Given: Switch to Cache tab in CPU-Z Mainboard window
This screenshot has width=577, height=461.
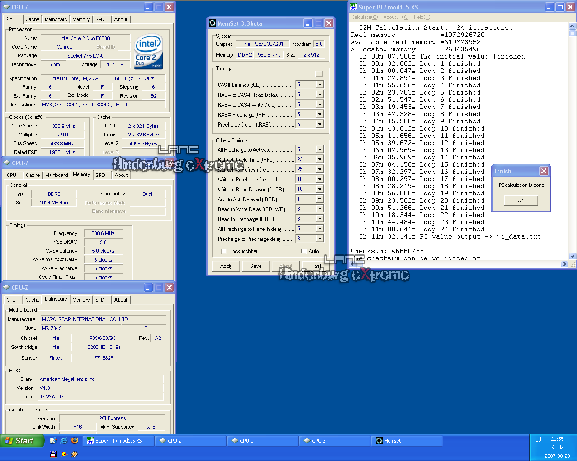Looking at the screenshot, I should coord(32,300).
